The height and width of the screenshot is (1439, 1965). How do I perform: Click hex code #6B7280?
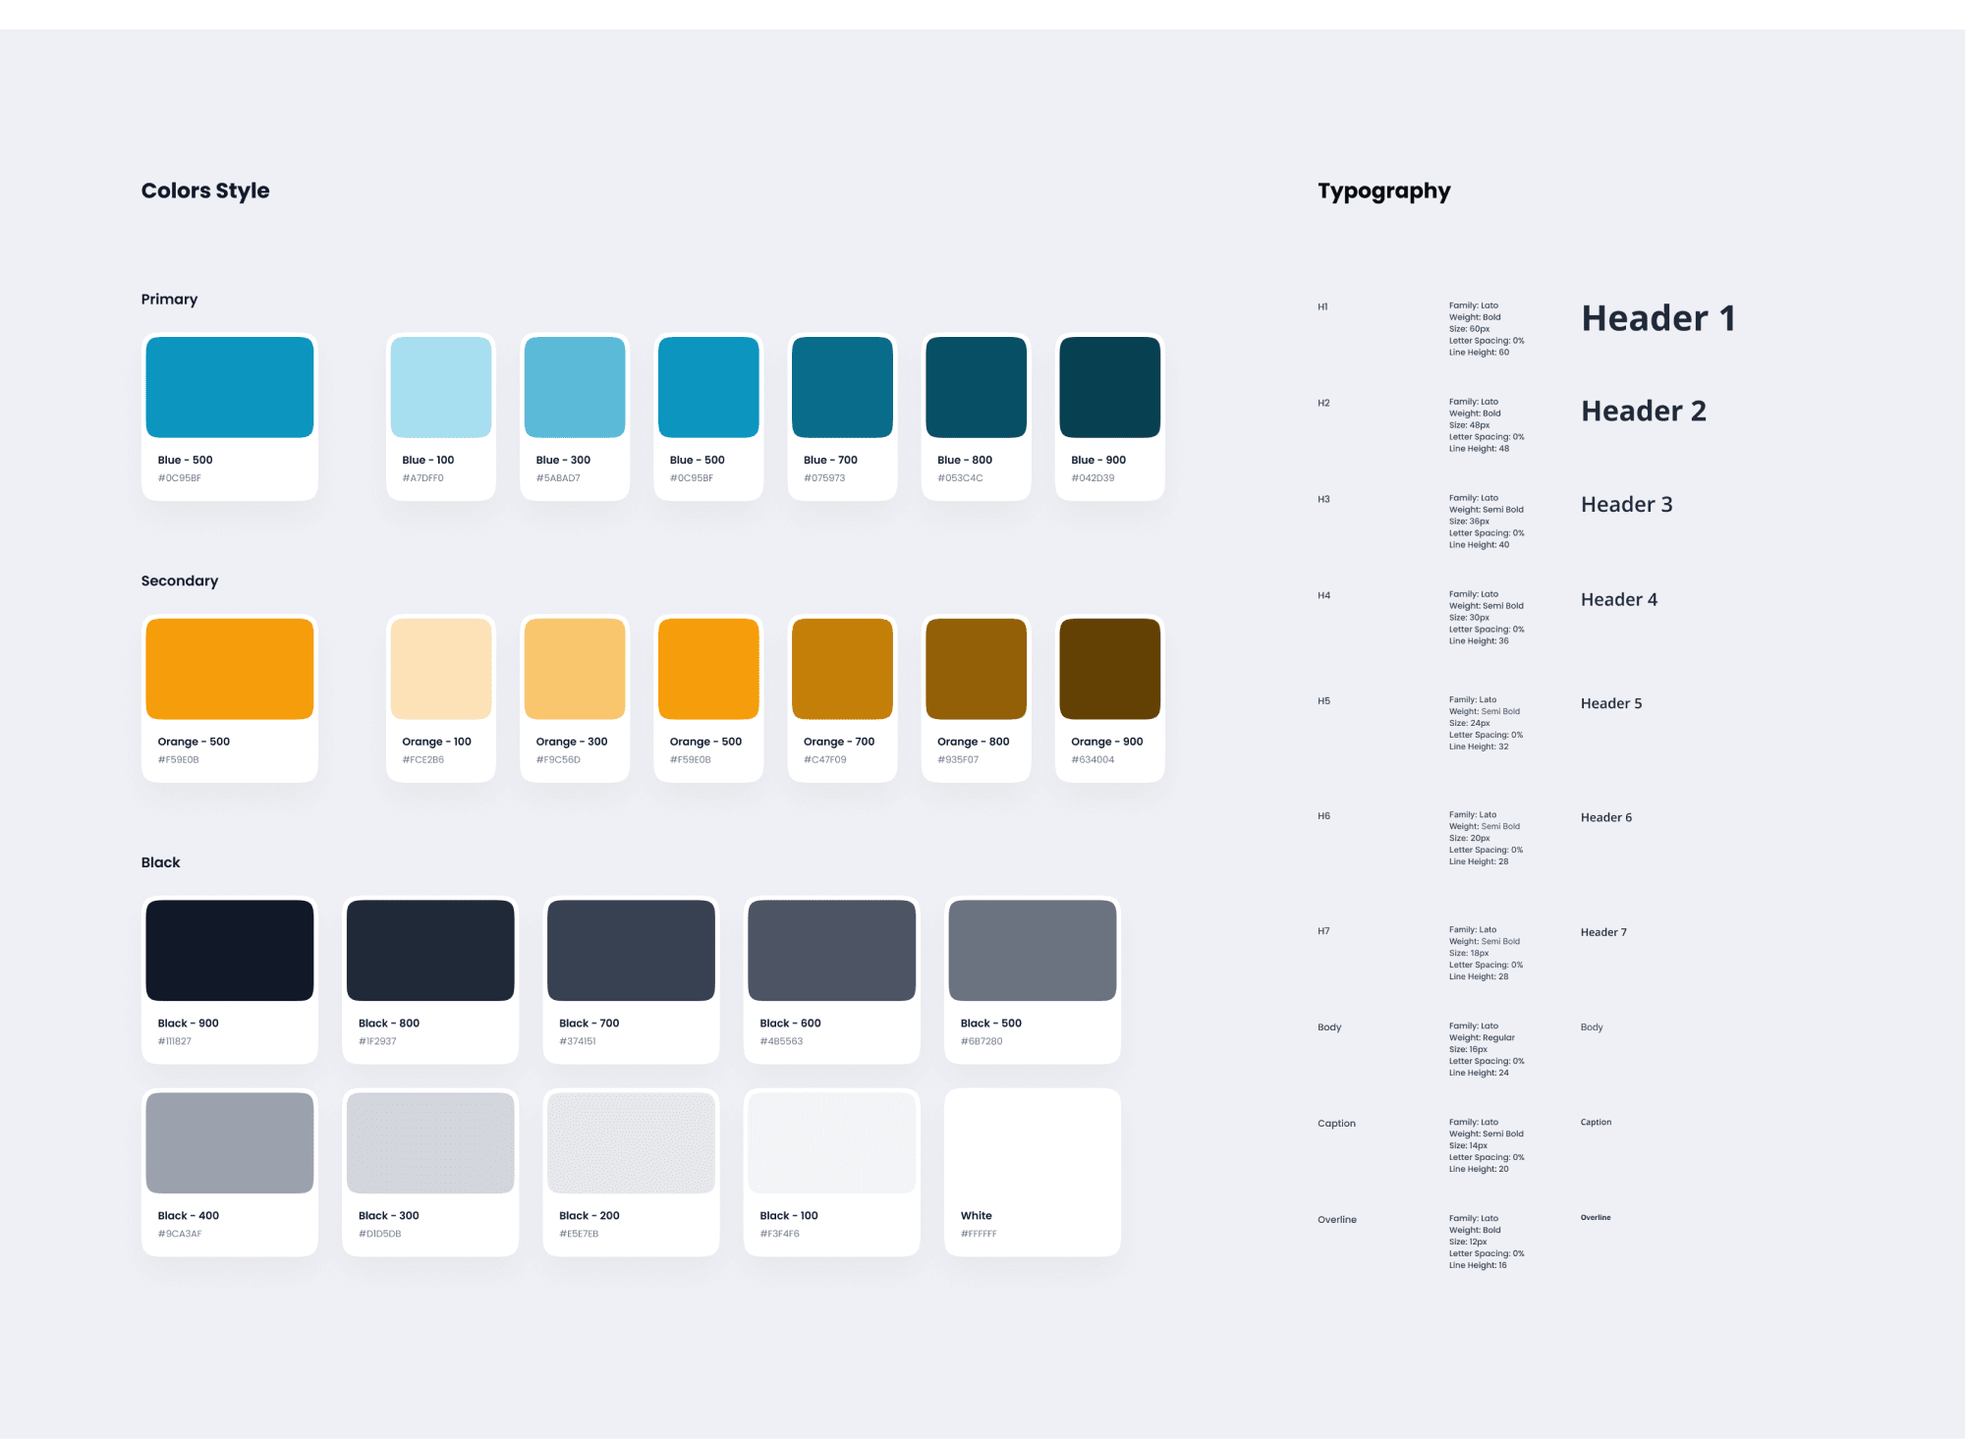tap(982, 1041)
